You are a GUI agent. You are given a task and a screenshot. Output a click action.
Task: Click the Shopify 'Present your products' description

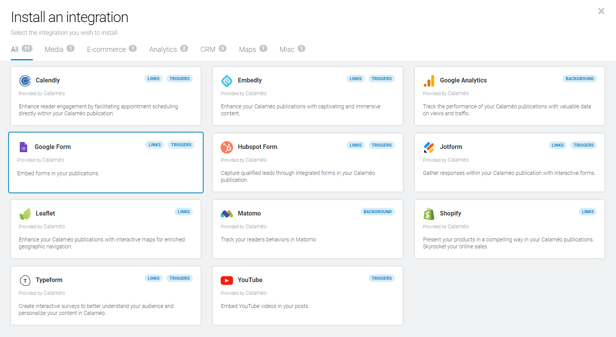click(508, 243)
